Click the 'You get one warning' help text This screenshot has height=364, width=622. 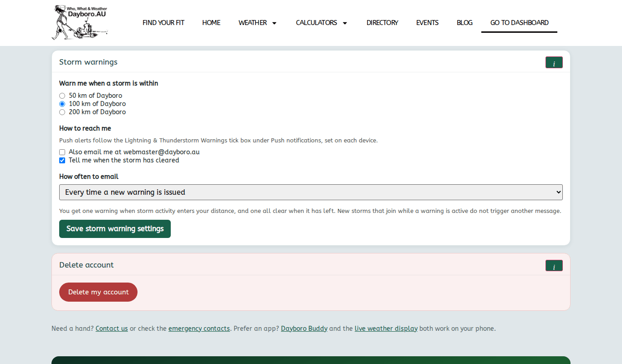pyautogui.click(x=310, y=211)
